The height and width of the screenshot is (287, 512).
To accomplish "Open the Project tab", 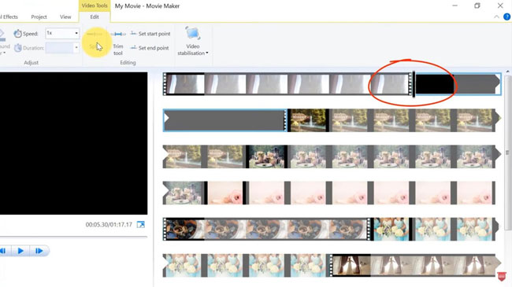I will (x=39, y=17).
